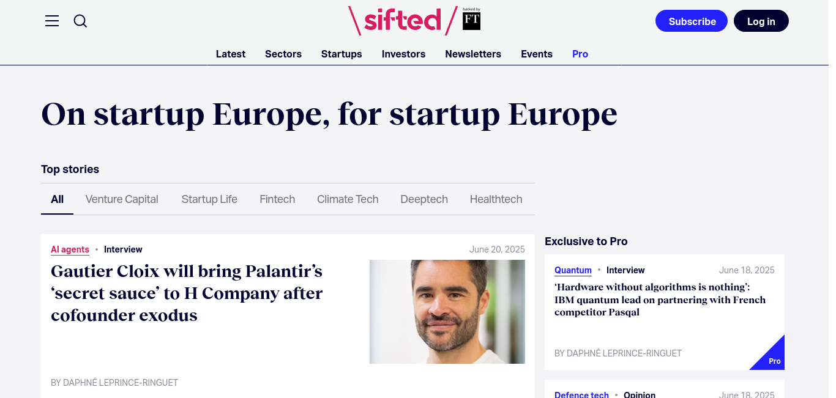This screenshot has width=836, height=398.
Task: Select the Venture Capital tab
Action: click(122, 199)
